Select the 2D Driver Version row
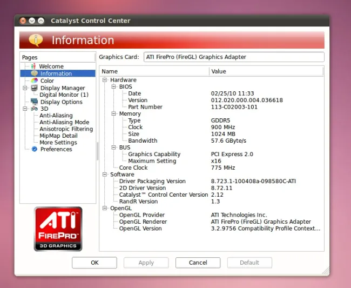351x288 pixels. pyautogui.click(x=212, y=188)
